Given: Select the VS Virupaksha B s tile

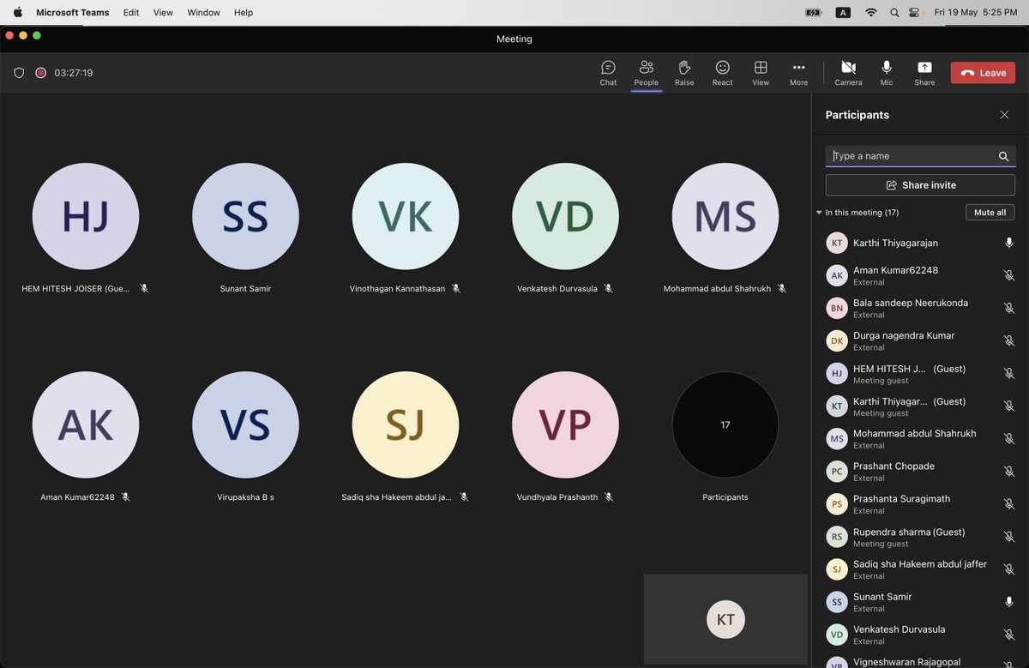Looking at the screenshot, I should click(x=245, y=424).
